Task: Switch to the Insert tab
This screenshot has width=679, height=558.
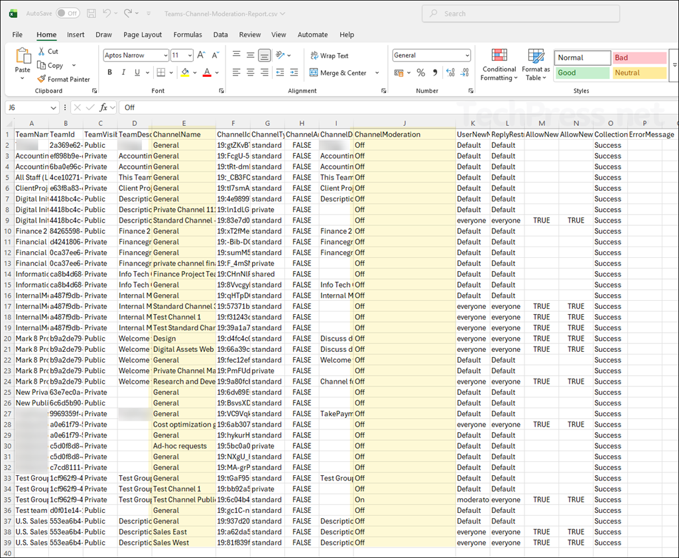Action: click(x=76, y=34)
